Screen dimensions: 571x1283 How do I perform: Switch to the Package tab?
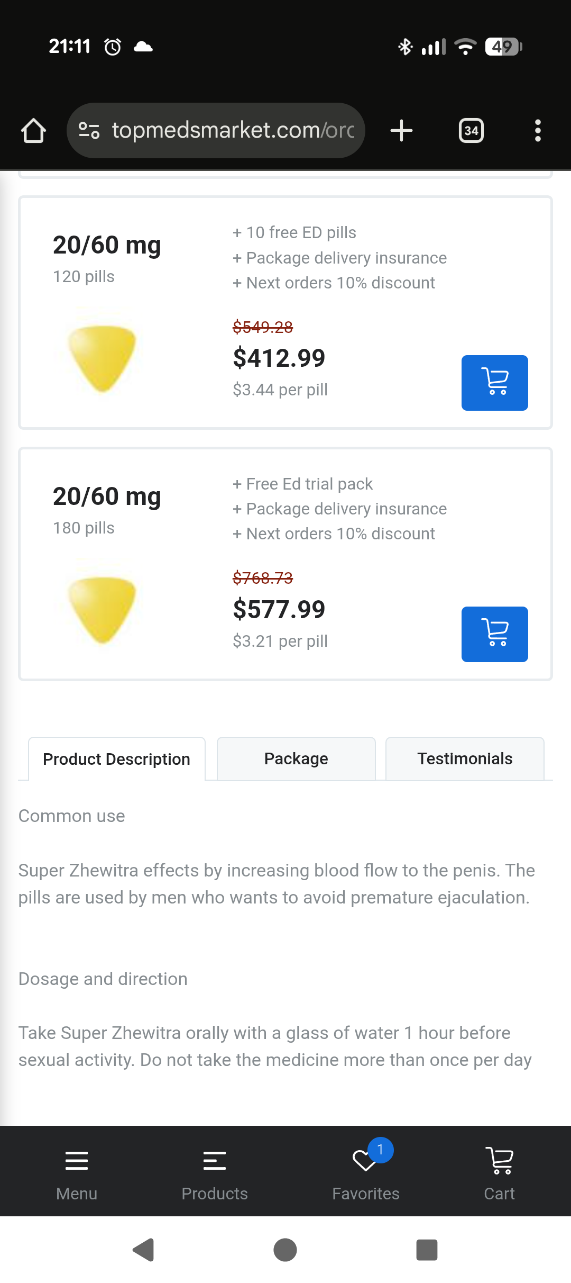pyautogui.click(x=296, y=759)
